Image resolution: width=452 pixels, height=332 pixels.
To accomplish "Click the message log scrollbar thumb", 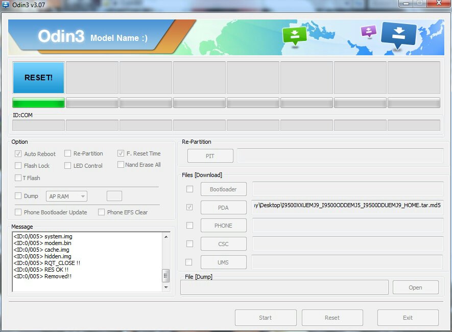I will 166,275.
